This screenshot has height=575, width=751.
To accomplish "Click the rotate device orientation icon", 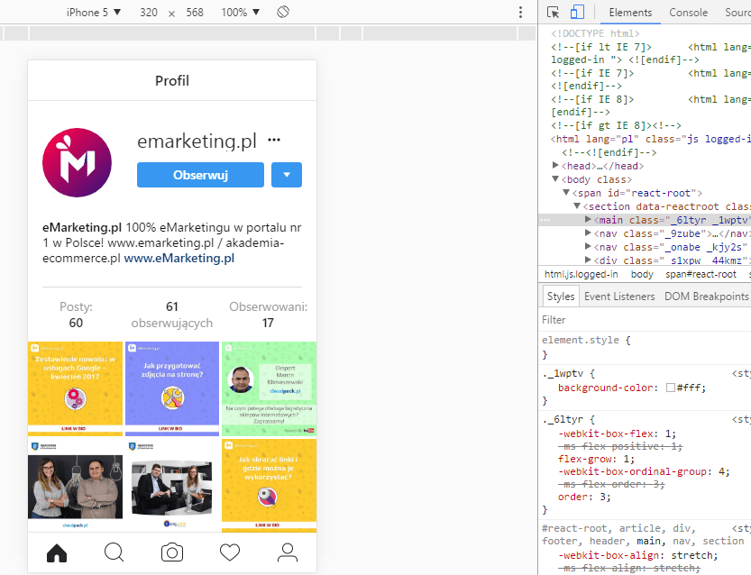I will tap(283, 12).
